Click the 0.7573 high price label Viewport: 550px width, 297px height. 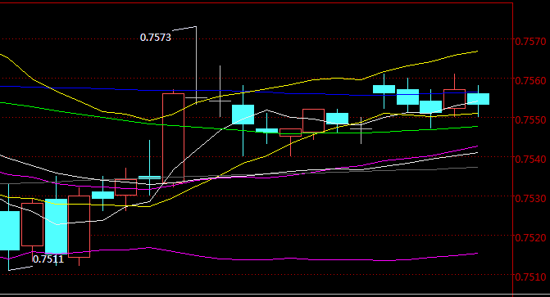156,38
